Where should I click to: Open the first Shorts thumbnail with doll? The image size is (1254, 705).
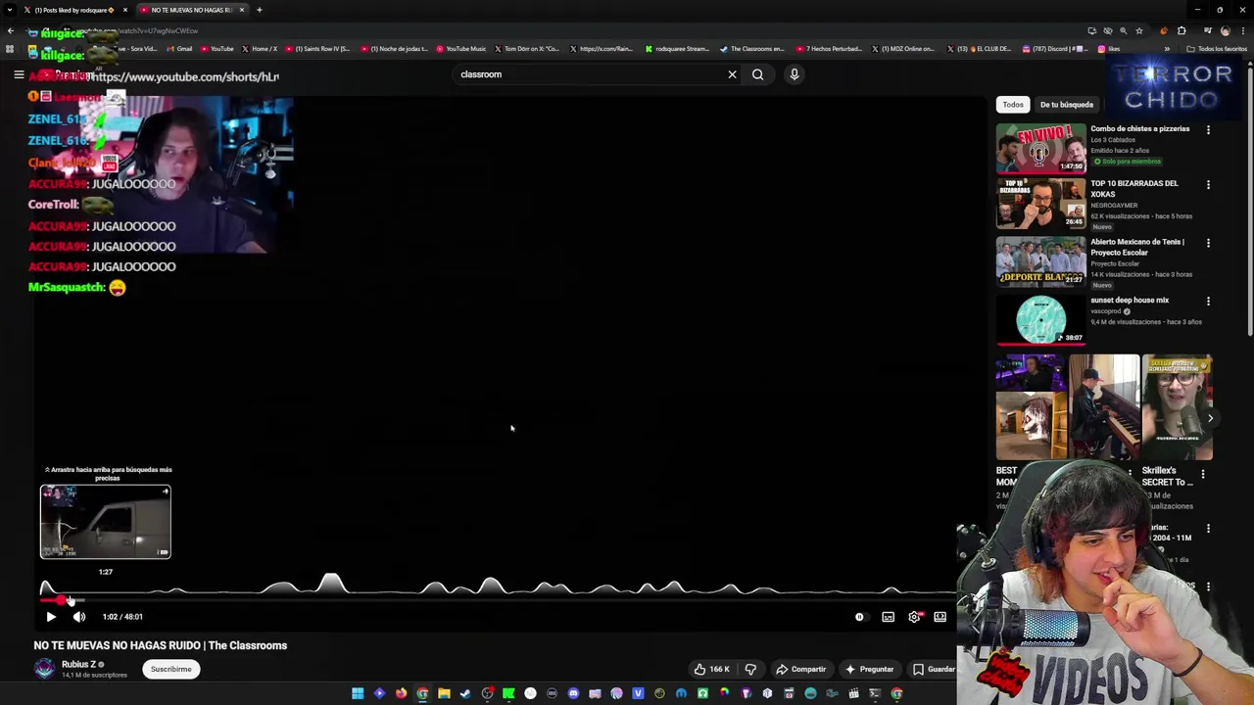tap(1032, 407)
